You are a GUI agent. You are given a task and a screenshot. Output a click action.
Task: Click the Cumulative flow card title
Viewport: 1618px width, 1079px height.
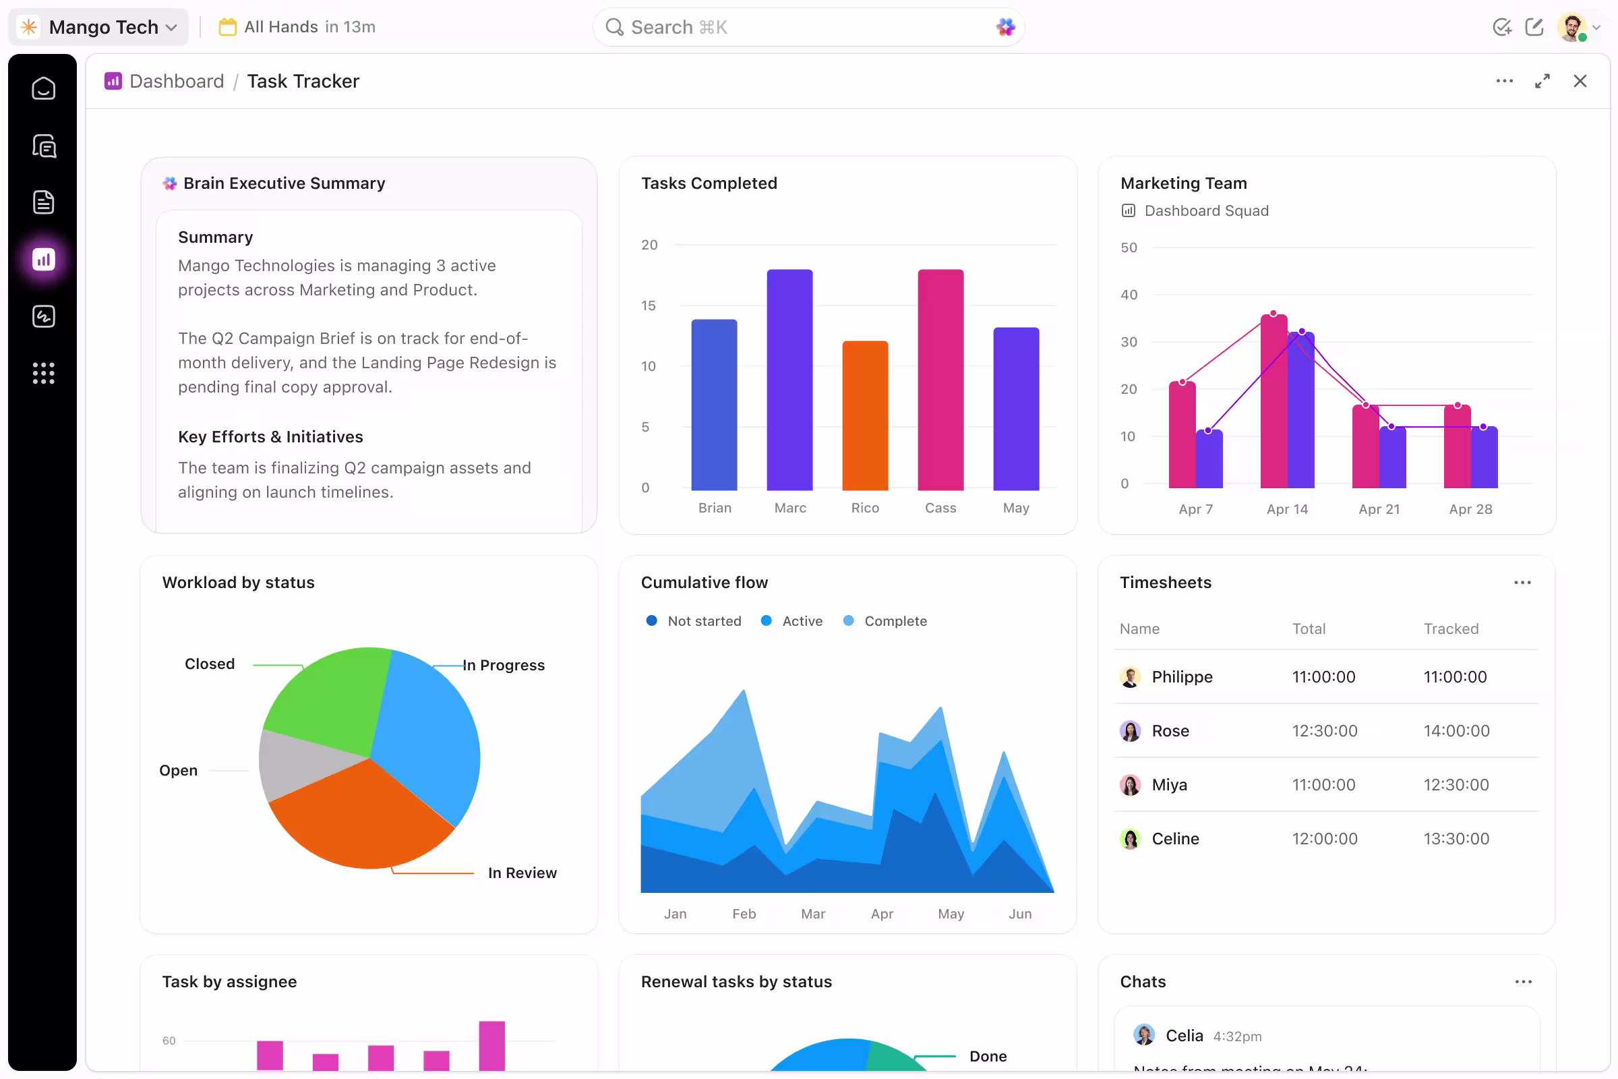705,583
